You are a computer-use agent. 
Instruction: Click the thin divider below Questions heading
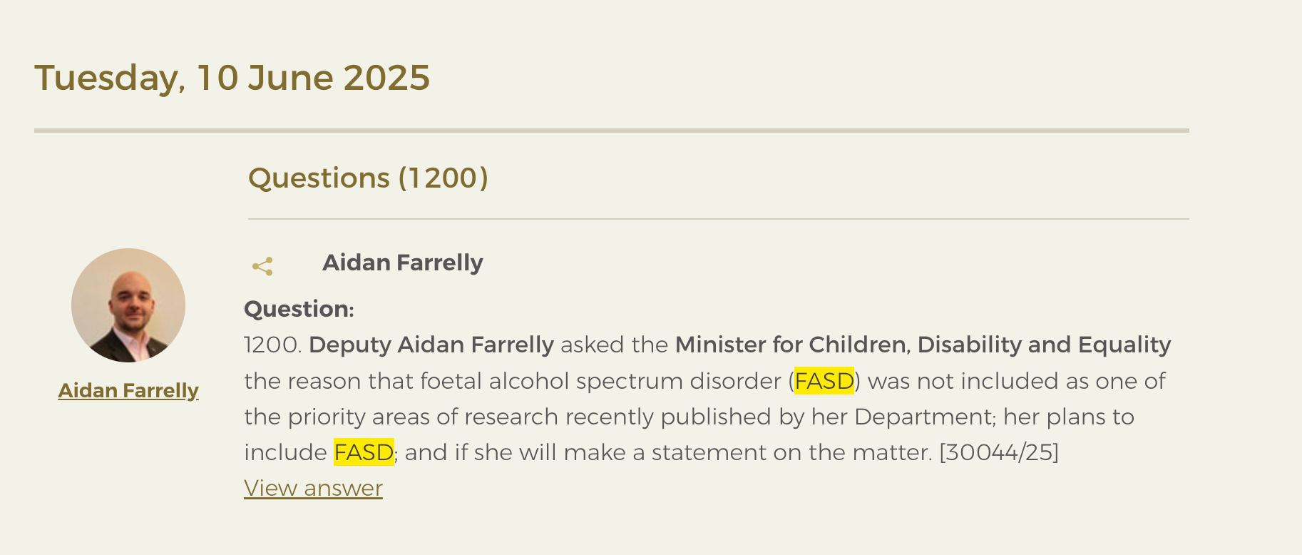pyautogui.click(x=719, y=219)
